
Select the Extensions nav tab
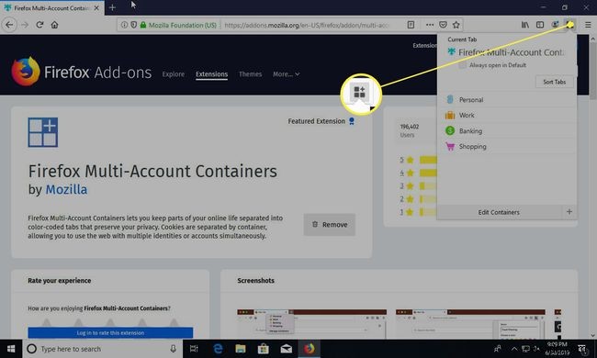211,74
